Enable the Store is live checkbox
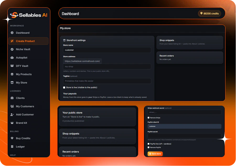 [64, 88]
